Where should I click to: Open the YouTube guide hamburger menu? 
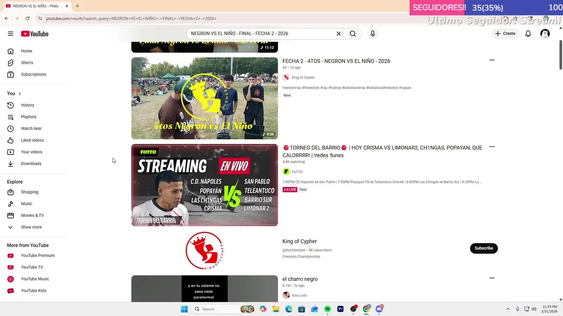tap(11, 34)
